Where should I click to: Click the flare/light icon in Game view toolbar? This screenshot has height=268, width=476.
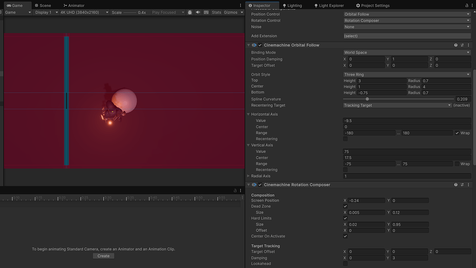coord(190,12)
